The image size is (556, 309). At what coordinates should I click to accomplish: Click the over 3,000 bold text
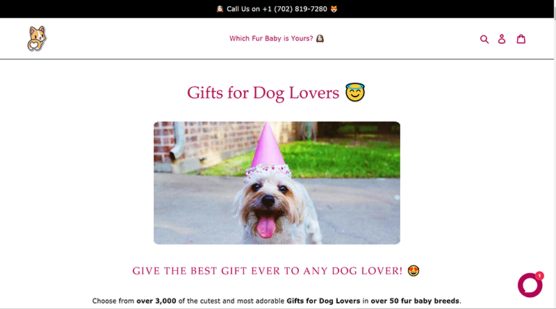(x=156, y=301)
